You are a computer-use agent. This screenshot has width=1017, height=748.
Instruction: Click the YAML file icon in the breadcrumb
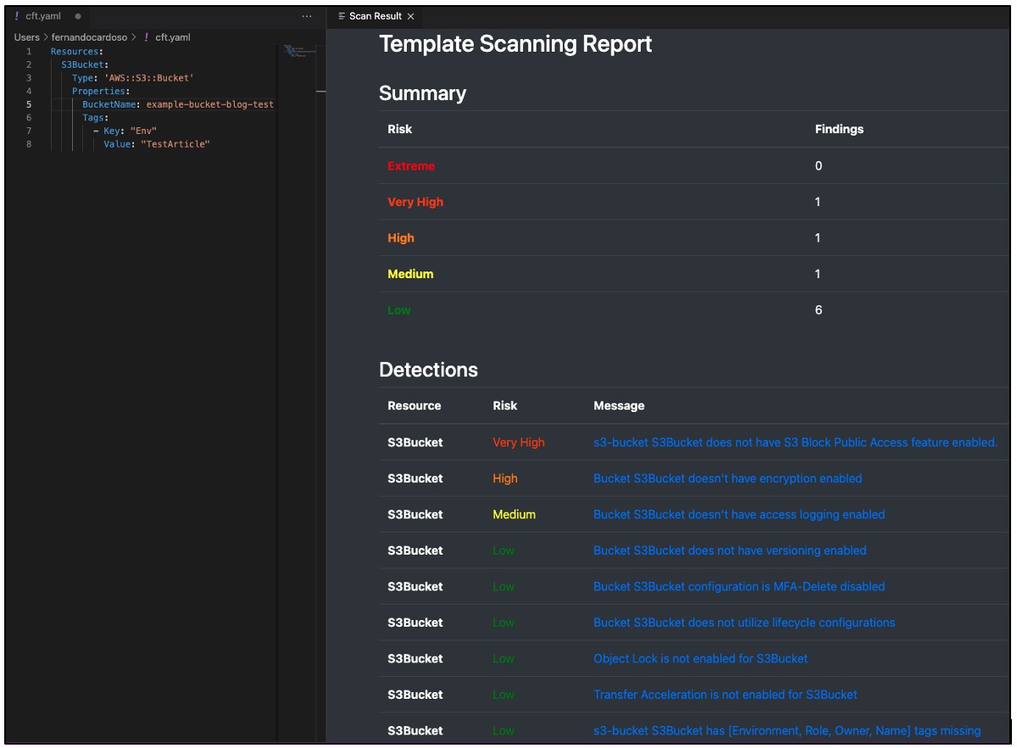pyautogui.click(x=147, y=37)
